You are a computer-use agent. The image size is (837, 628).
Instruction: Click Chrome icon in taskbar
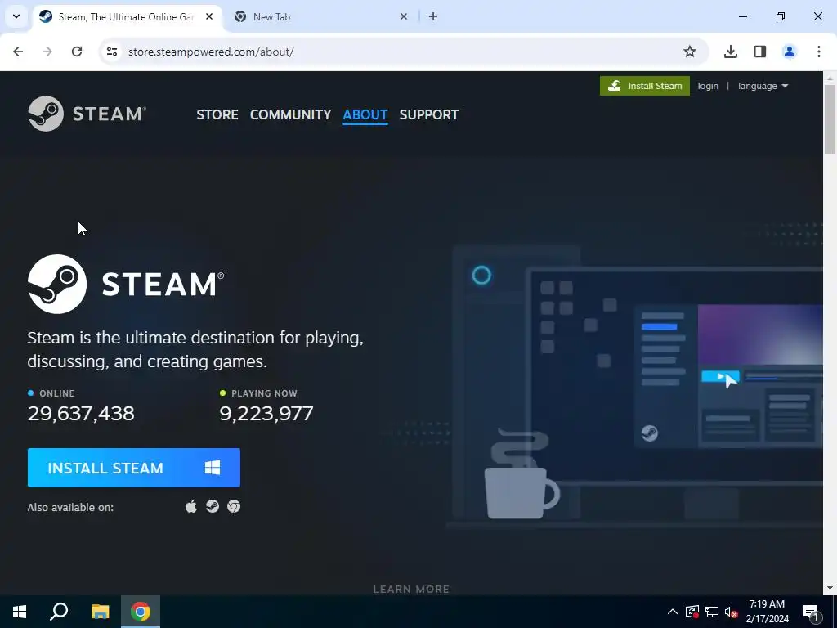141,612
